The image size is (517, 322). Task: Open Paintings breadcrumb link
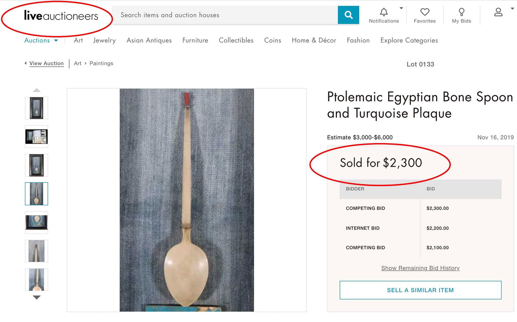(101, 63)
